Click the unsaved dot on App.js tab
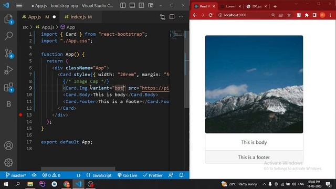 (54, 17)
